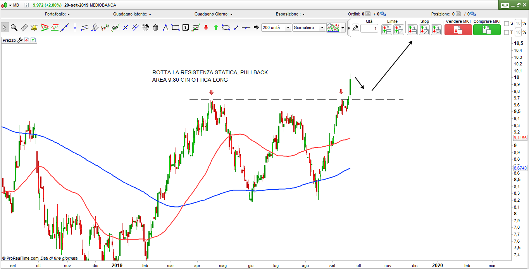
Task: Open the alarm bell alert tool
Action: [x=34, y=27]
